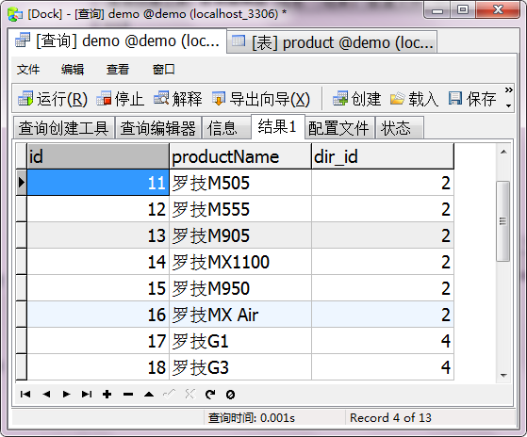Open the 查看 menu
527x437 pixels.
coord(118,70)
